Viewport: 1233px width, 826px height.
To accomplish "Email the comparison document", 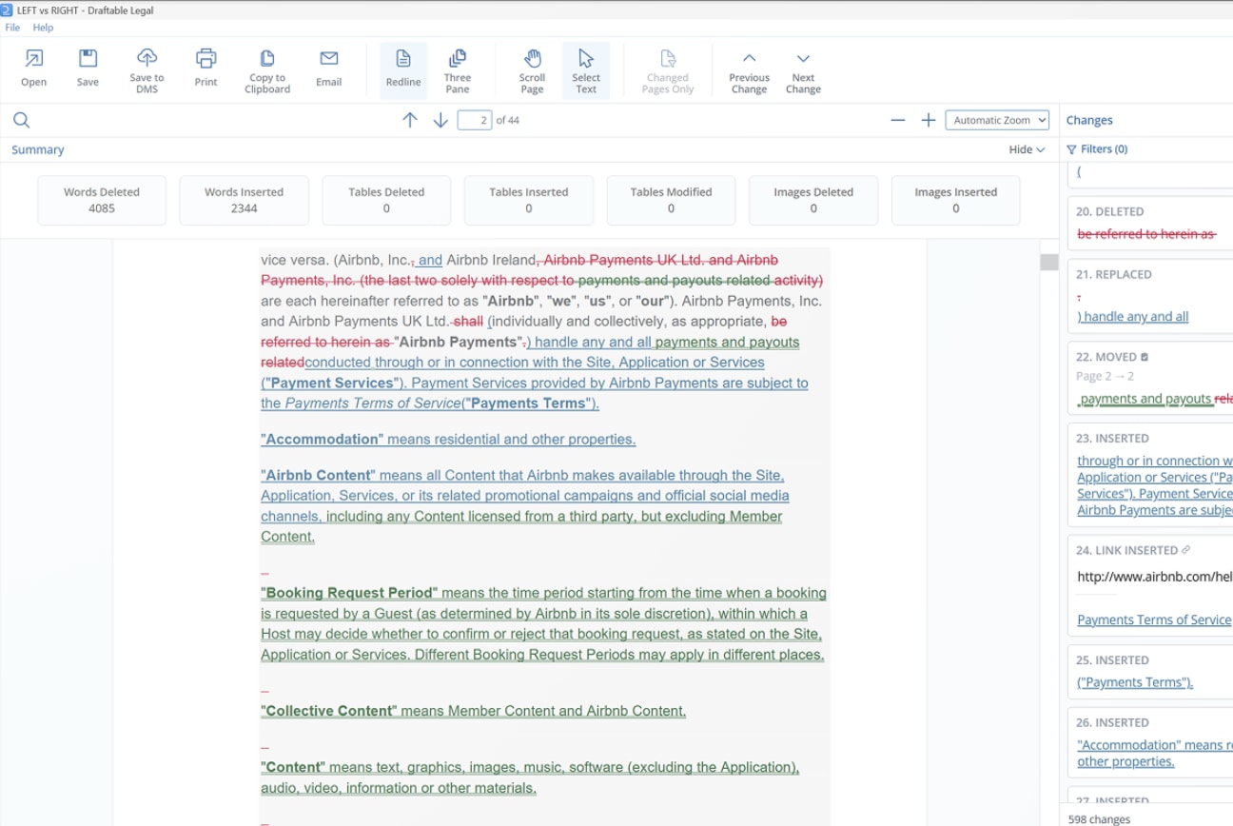I will [x=328, y=69].
